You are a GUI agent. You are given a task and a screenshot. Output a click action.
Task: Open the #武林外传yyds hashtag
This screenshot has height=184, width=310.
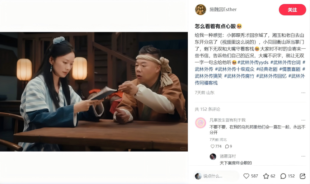(x=253, y=63)
